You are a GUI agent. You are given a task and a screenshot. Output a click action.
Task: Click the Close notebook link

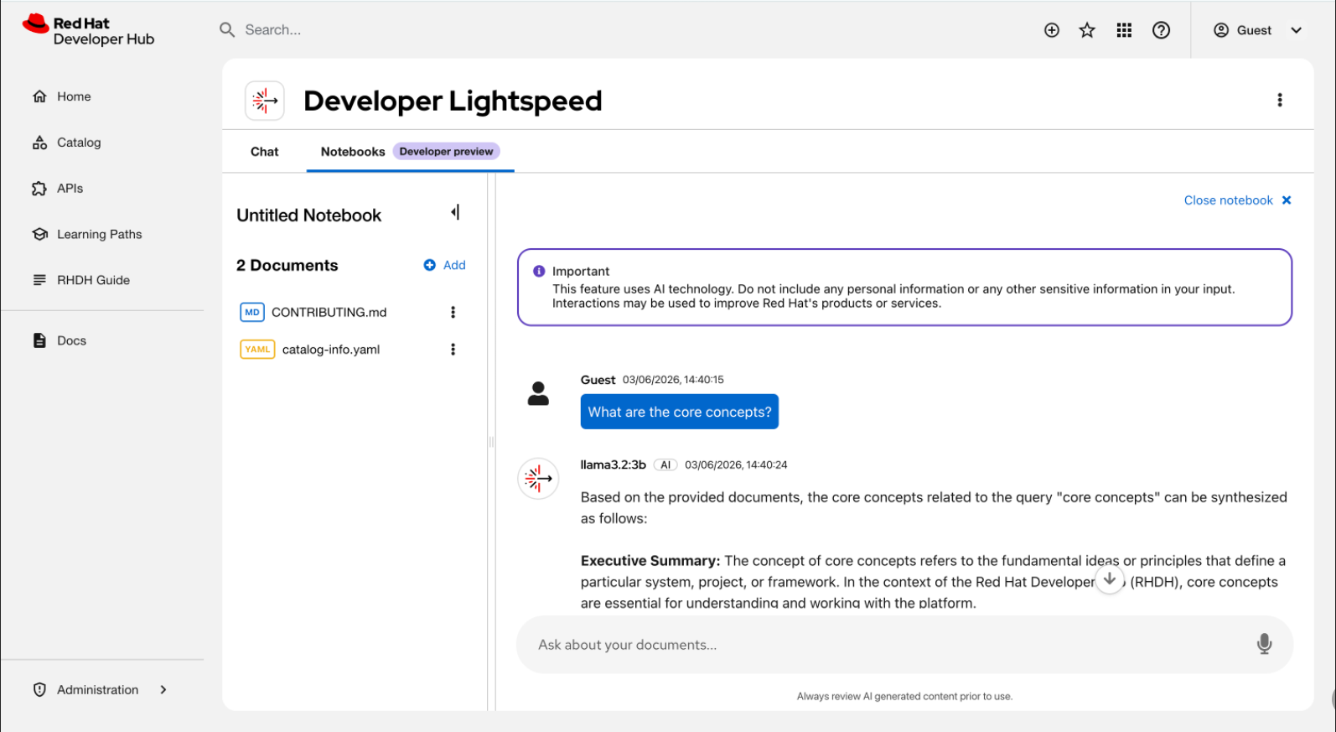tap(1228, 200)
